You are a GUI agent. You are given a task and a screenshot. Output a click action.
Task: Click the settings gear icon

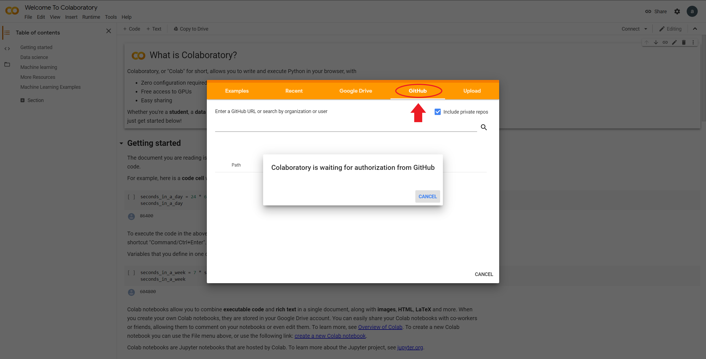coord(677,11)
